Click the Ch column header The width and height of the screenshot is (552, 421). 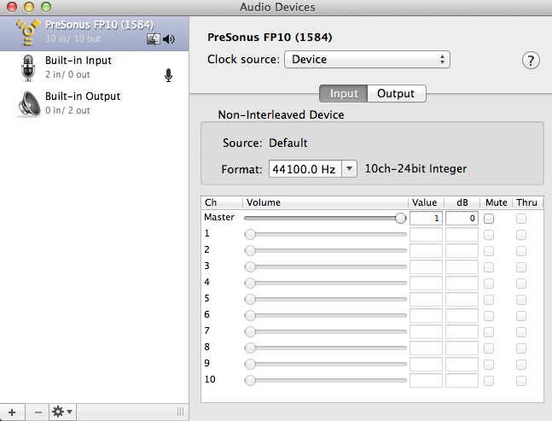pos(222,202)
